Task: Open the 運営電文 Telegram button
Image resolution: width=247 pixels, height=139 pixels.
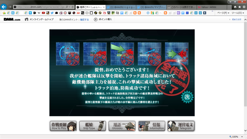Action: tap(181, 126)
